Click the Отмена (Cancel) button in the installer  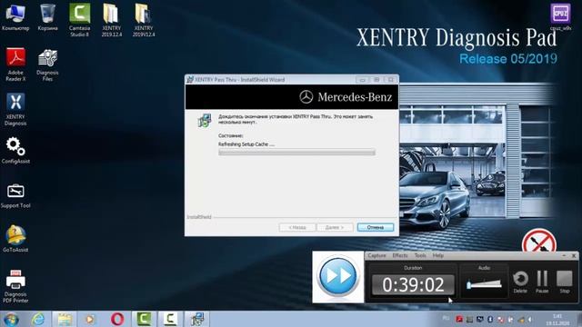pos(376,227)
